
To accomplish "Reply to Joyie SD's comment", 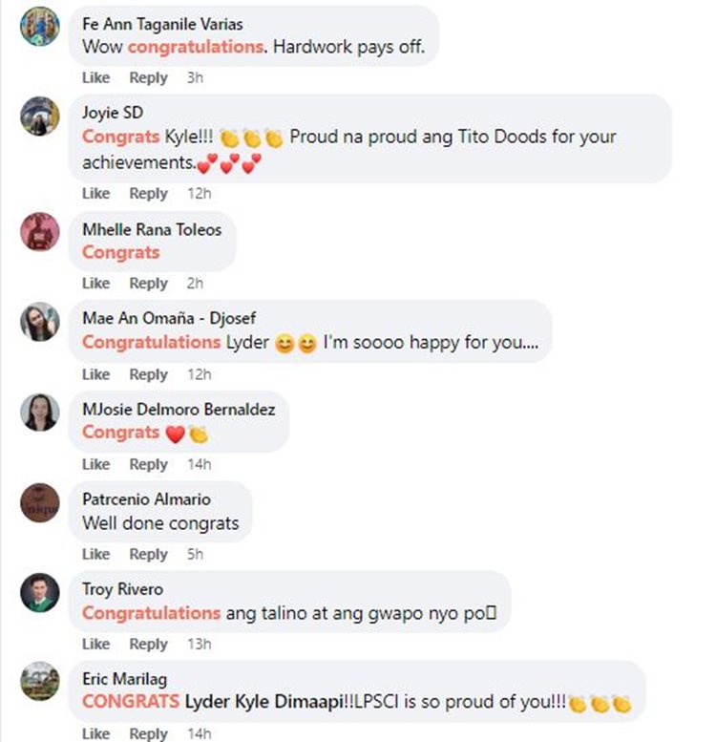I will (x=148, y=193).
